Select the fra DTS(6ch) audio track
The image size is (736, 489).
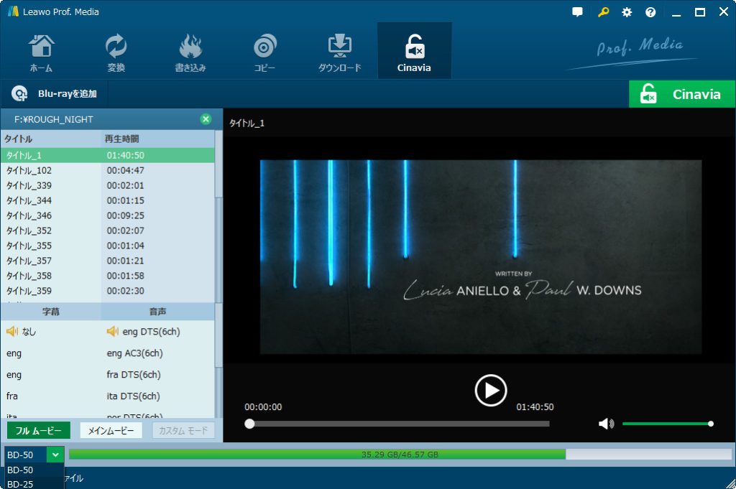157,375
